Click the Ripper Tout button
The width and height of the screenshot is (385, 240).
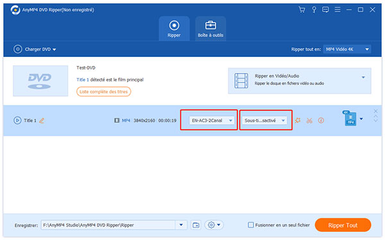coord(343,225)
